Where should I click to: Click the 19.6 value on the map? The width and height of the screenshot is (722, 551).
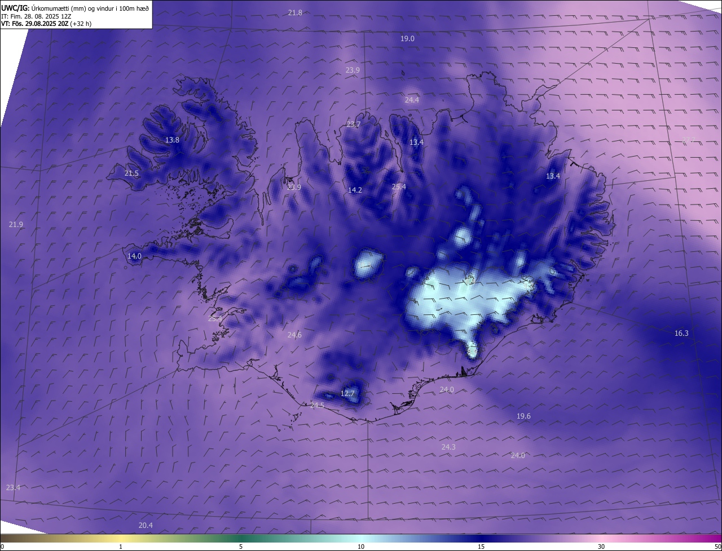point(523,416)
